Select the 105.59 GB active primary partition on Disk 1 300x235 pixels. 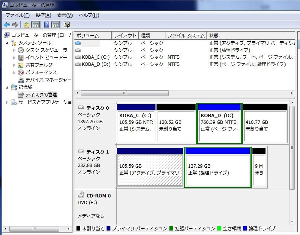tap(150, 167)
